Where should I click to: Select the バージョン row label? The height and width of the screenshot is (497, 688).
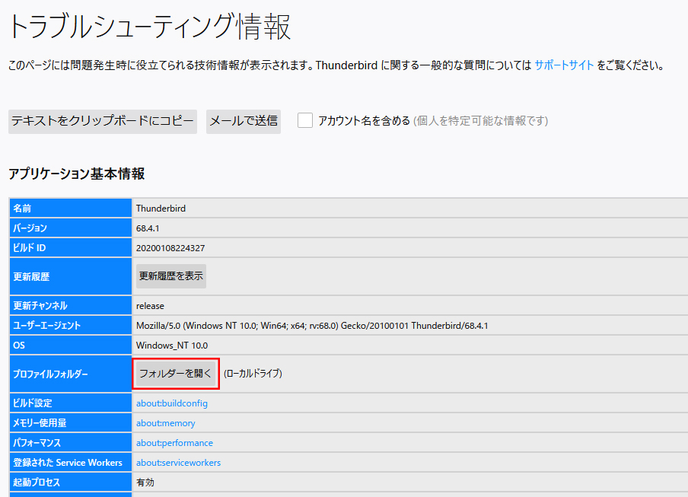(x=30, y=228)
